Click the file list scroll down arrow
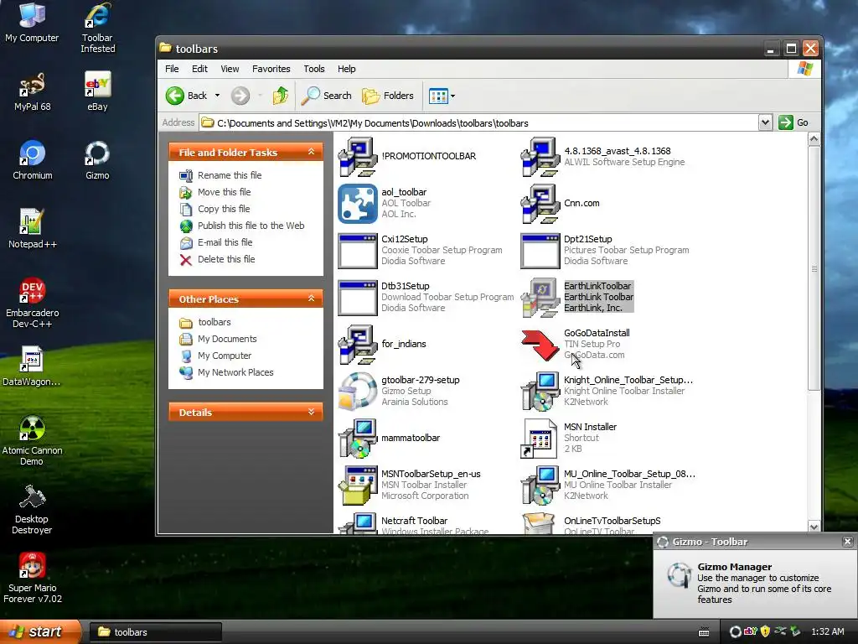This screenshot has width=858, height=644. pyautogui.click(x=814, y=527)
